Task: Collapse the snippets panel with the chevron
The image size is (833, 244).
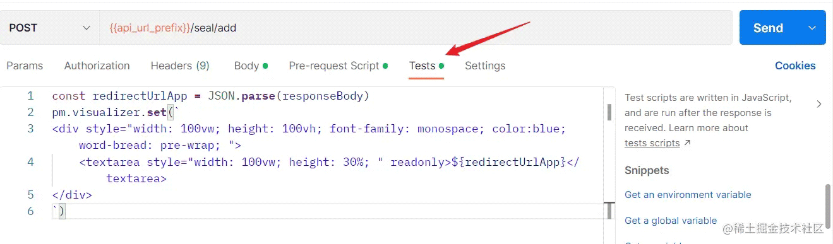Action: pos(819,104)
